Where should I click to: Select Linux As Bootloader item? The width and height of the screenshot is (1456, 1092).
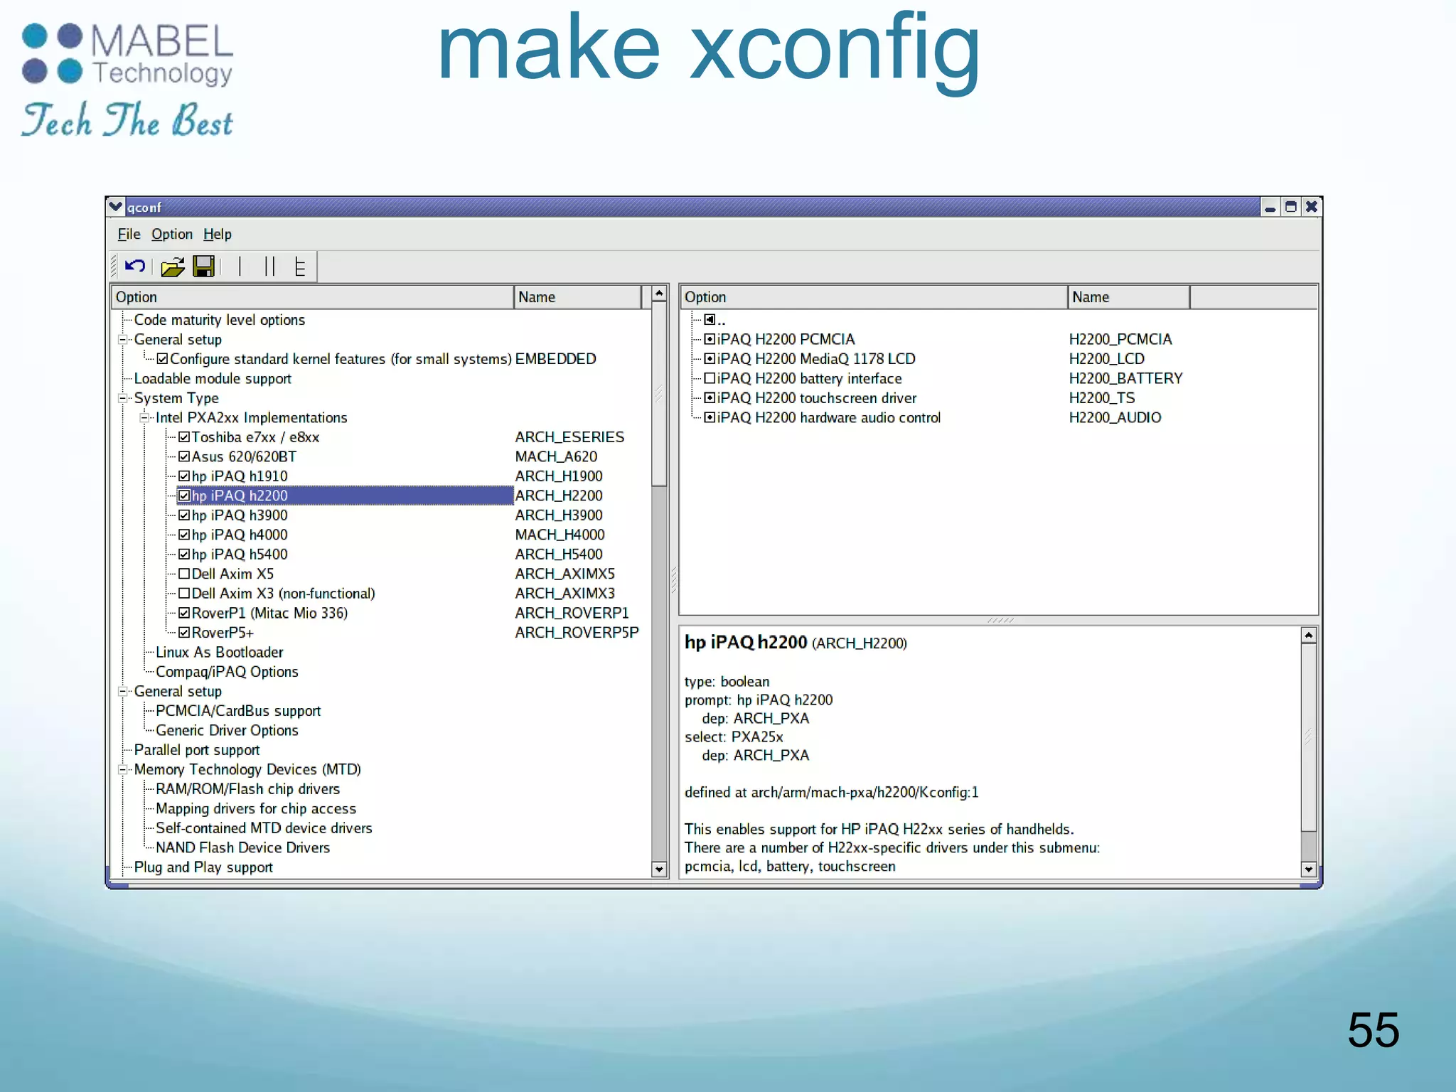219,652
